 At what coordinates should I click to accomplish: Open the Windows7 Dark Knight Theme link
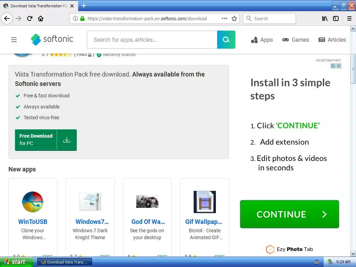click(92, 221)
